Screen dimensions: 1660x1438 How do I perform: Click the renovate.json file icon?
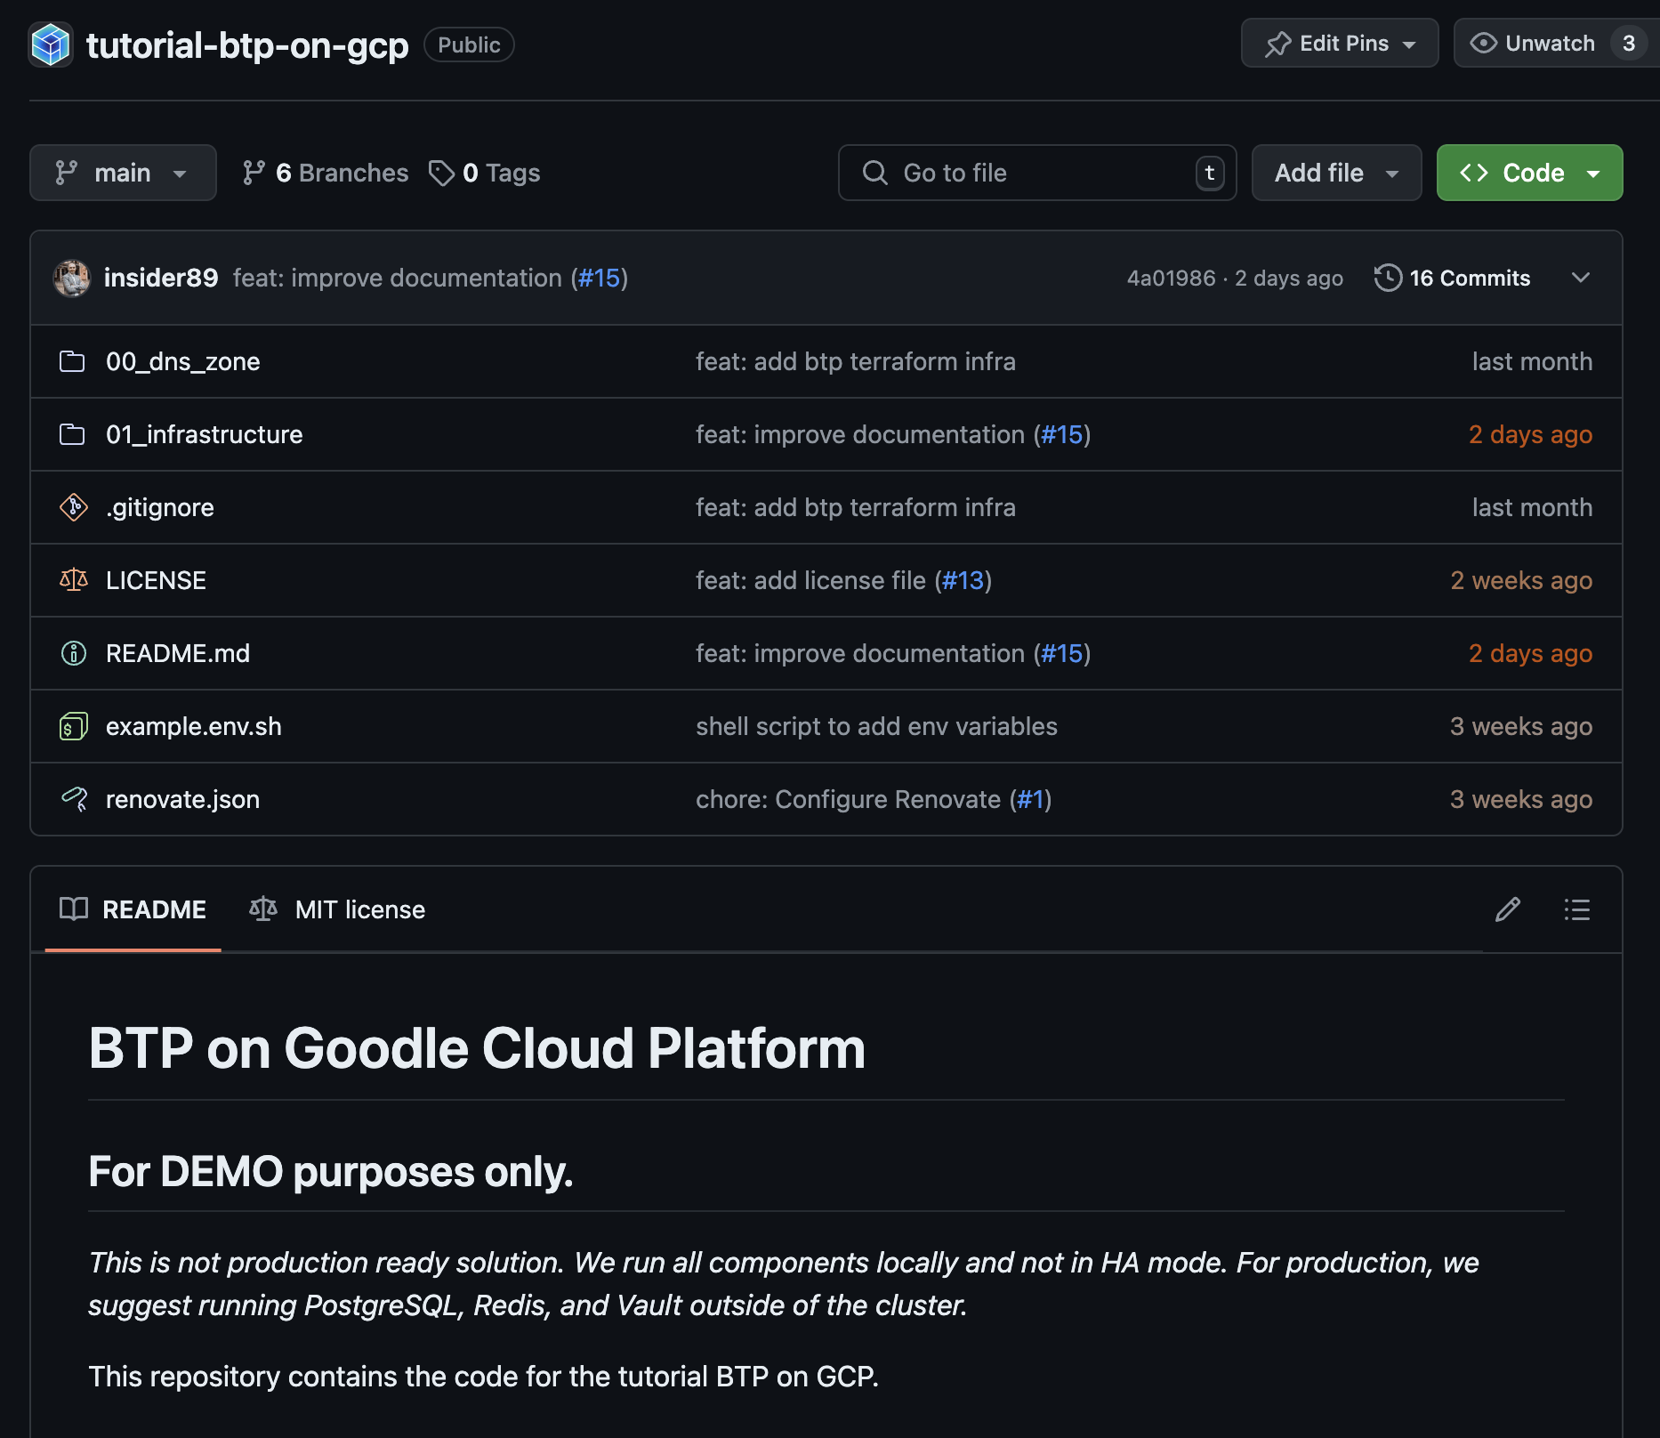coord(73,799)
